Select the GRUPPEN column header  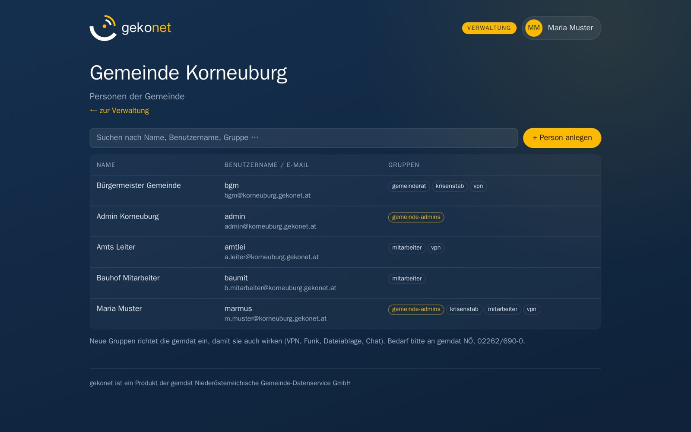point(403,165)
